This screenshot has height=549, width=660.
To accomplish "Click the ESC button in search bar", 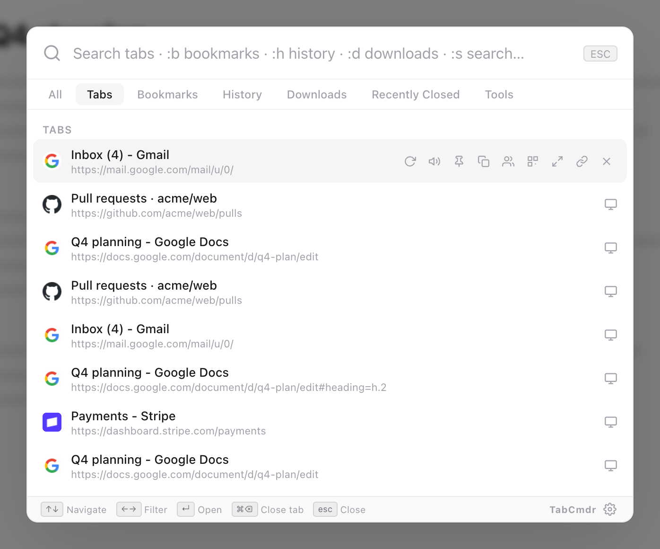I will click(x=600, y=53).
